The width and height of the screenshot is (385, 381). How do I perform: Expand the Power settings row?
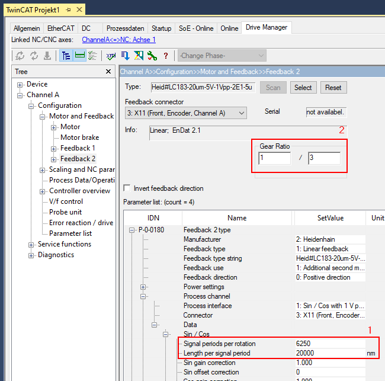pos(143,287)
